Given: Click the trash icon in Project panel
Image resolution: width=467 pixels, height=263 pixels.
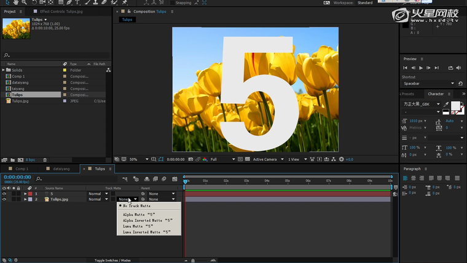Looking at the screenshot, I should (45, 160).
